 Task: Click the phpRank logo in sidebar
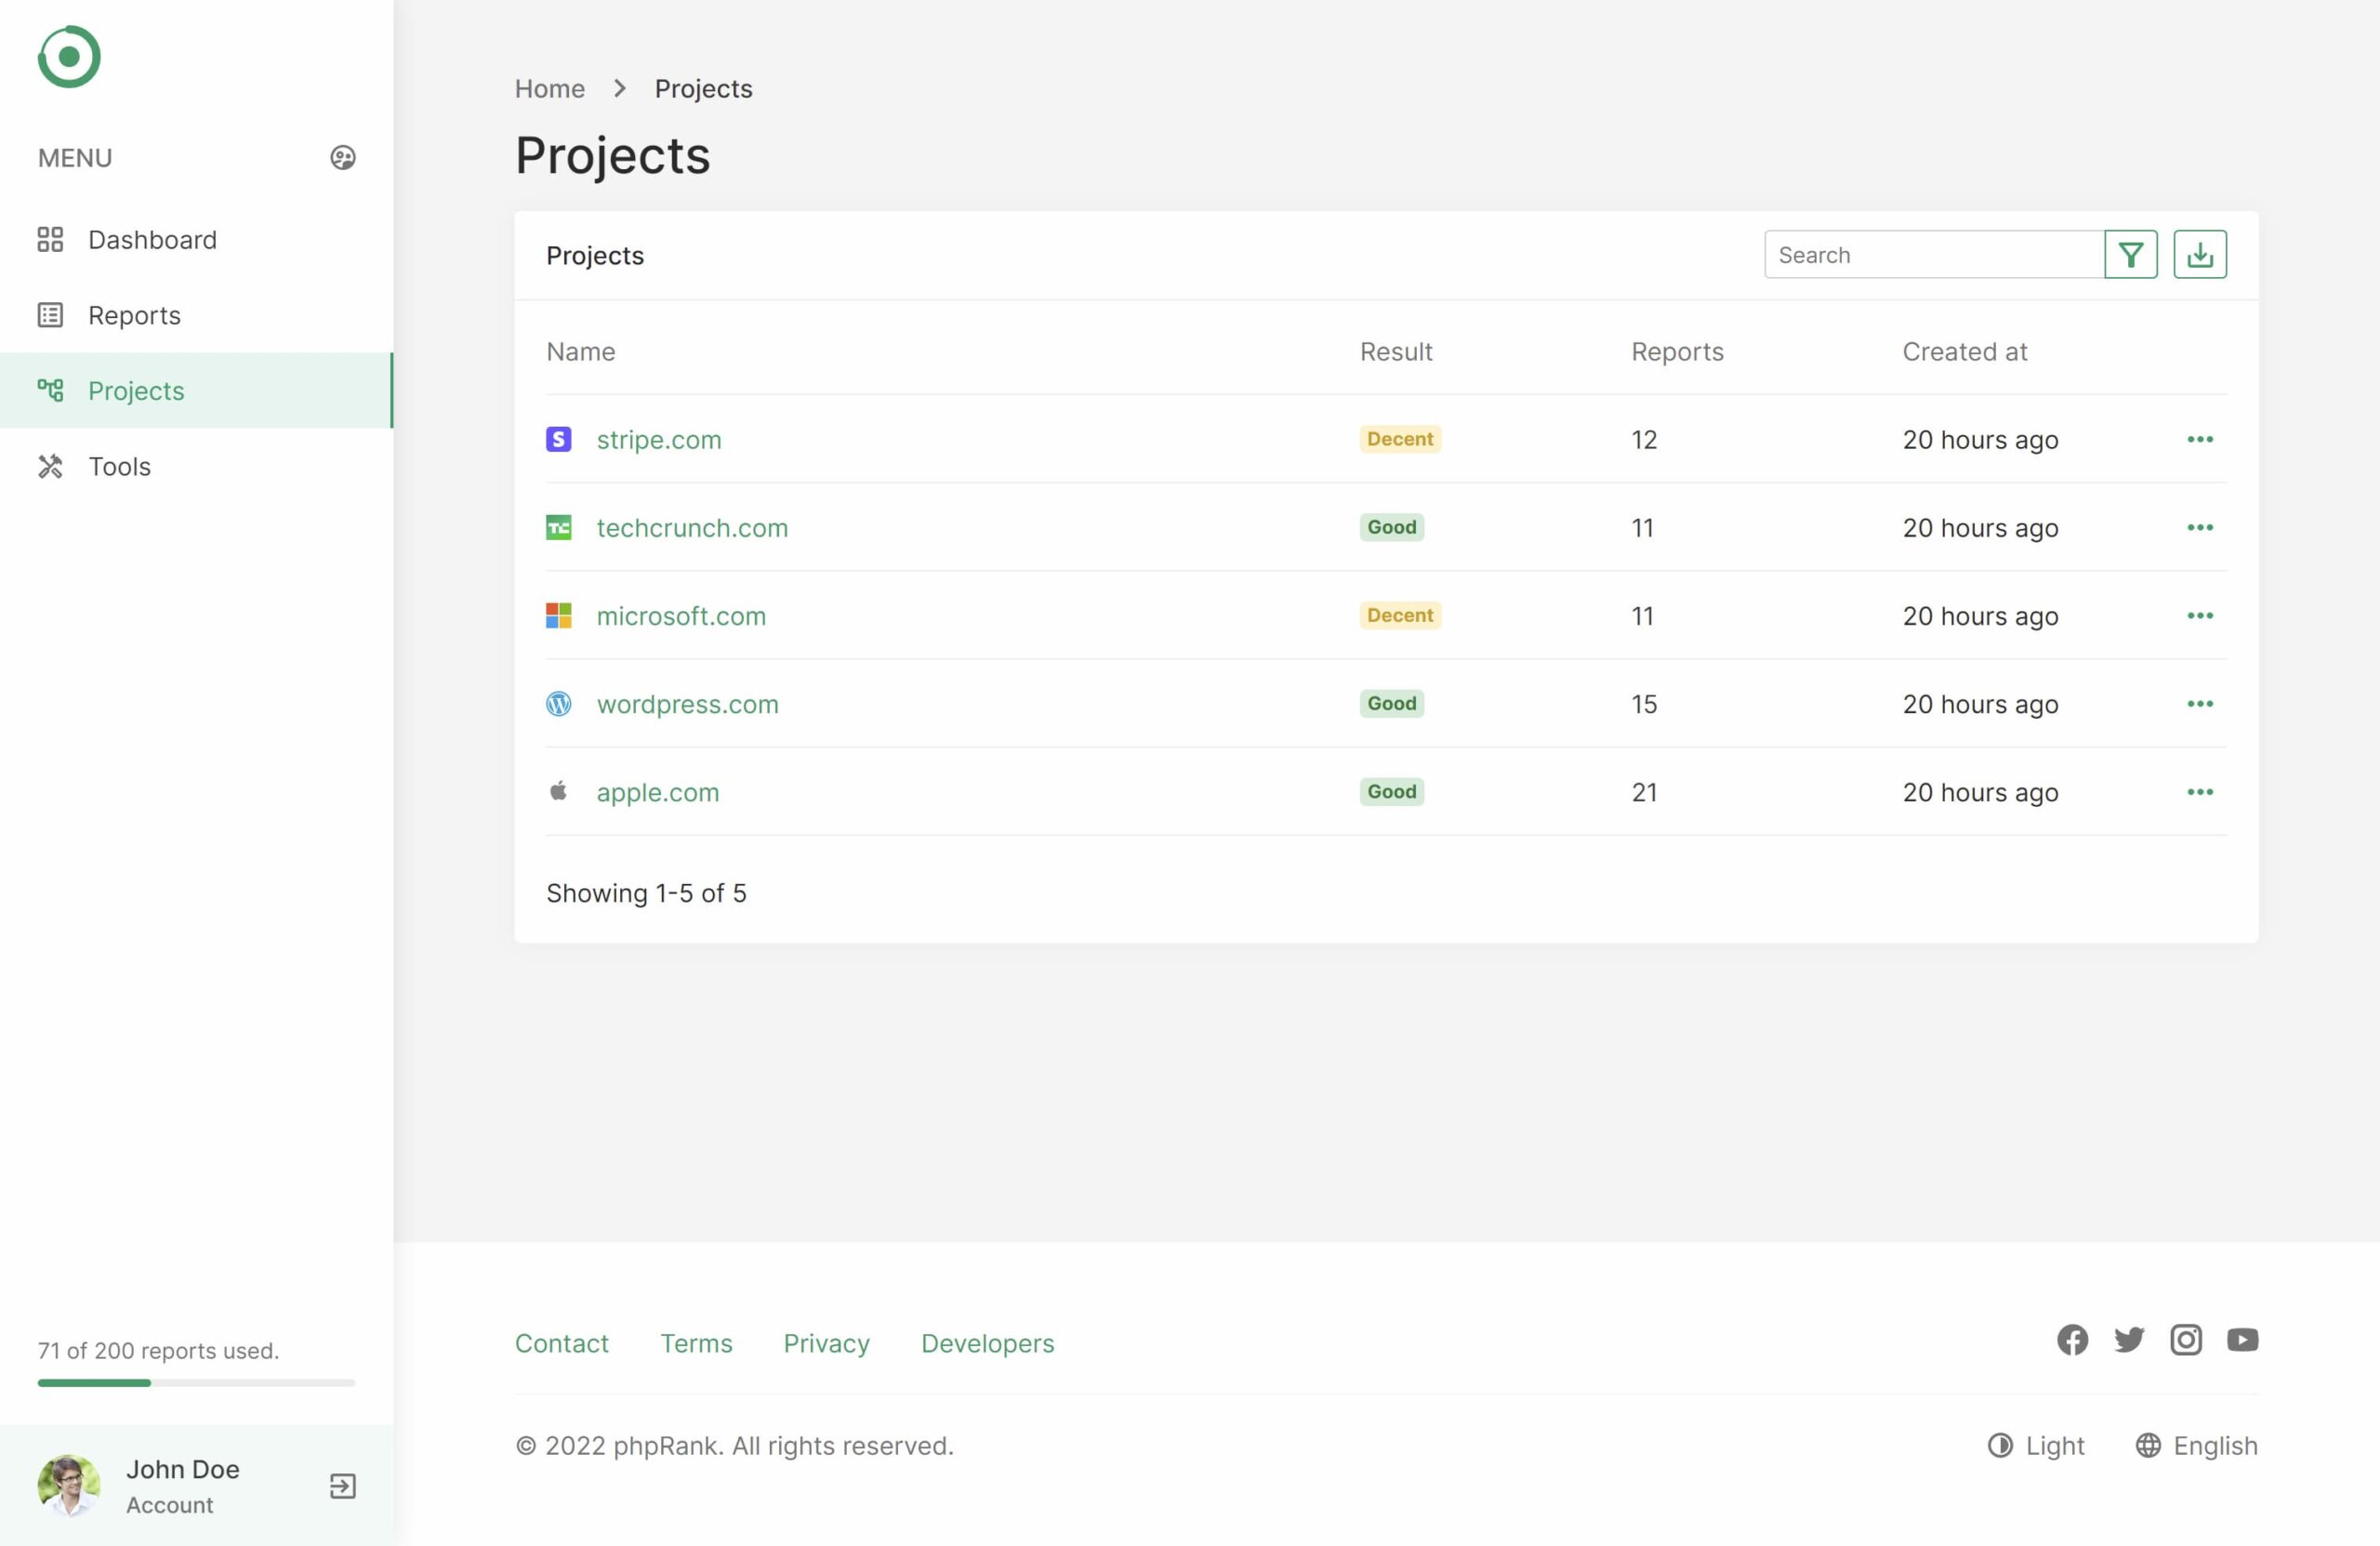69,57
